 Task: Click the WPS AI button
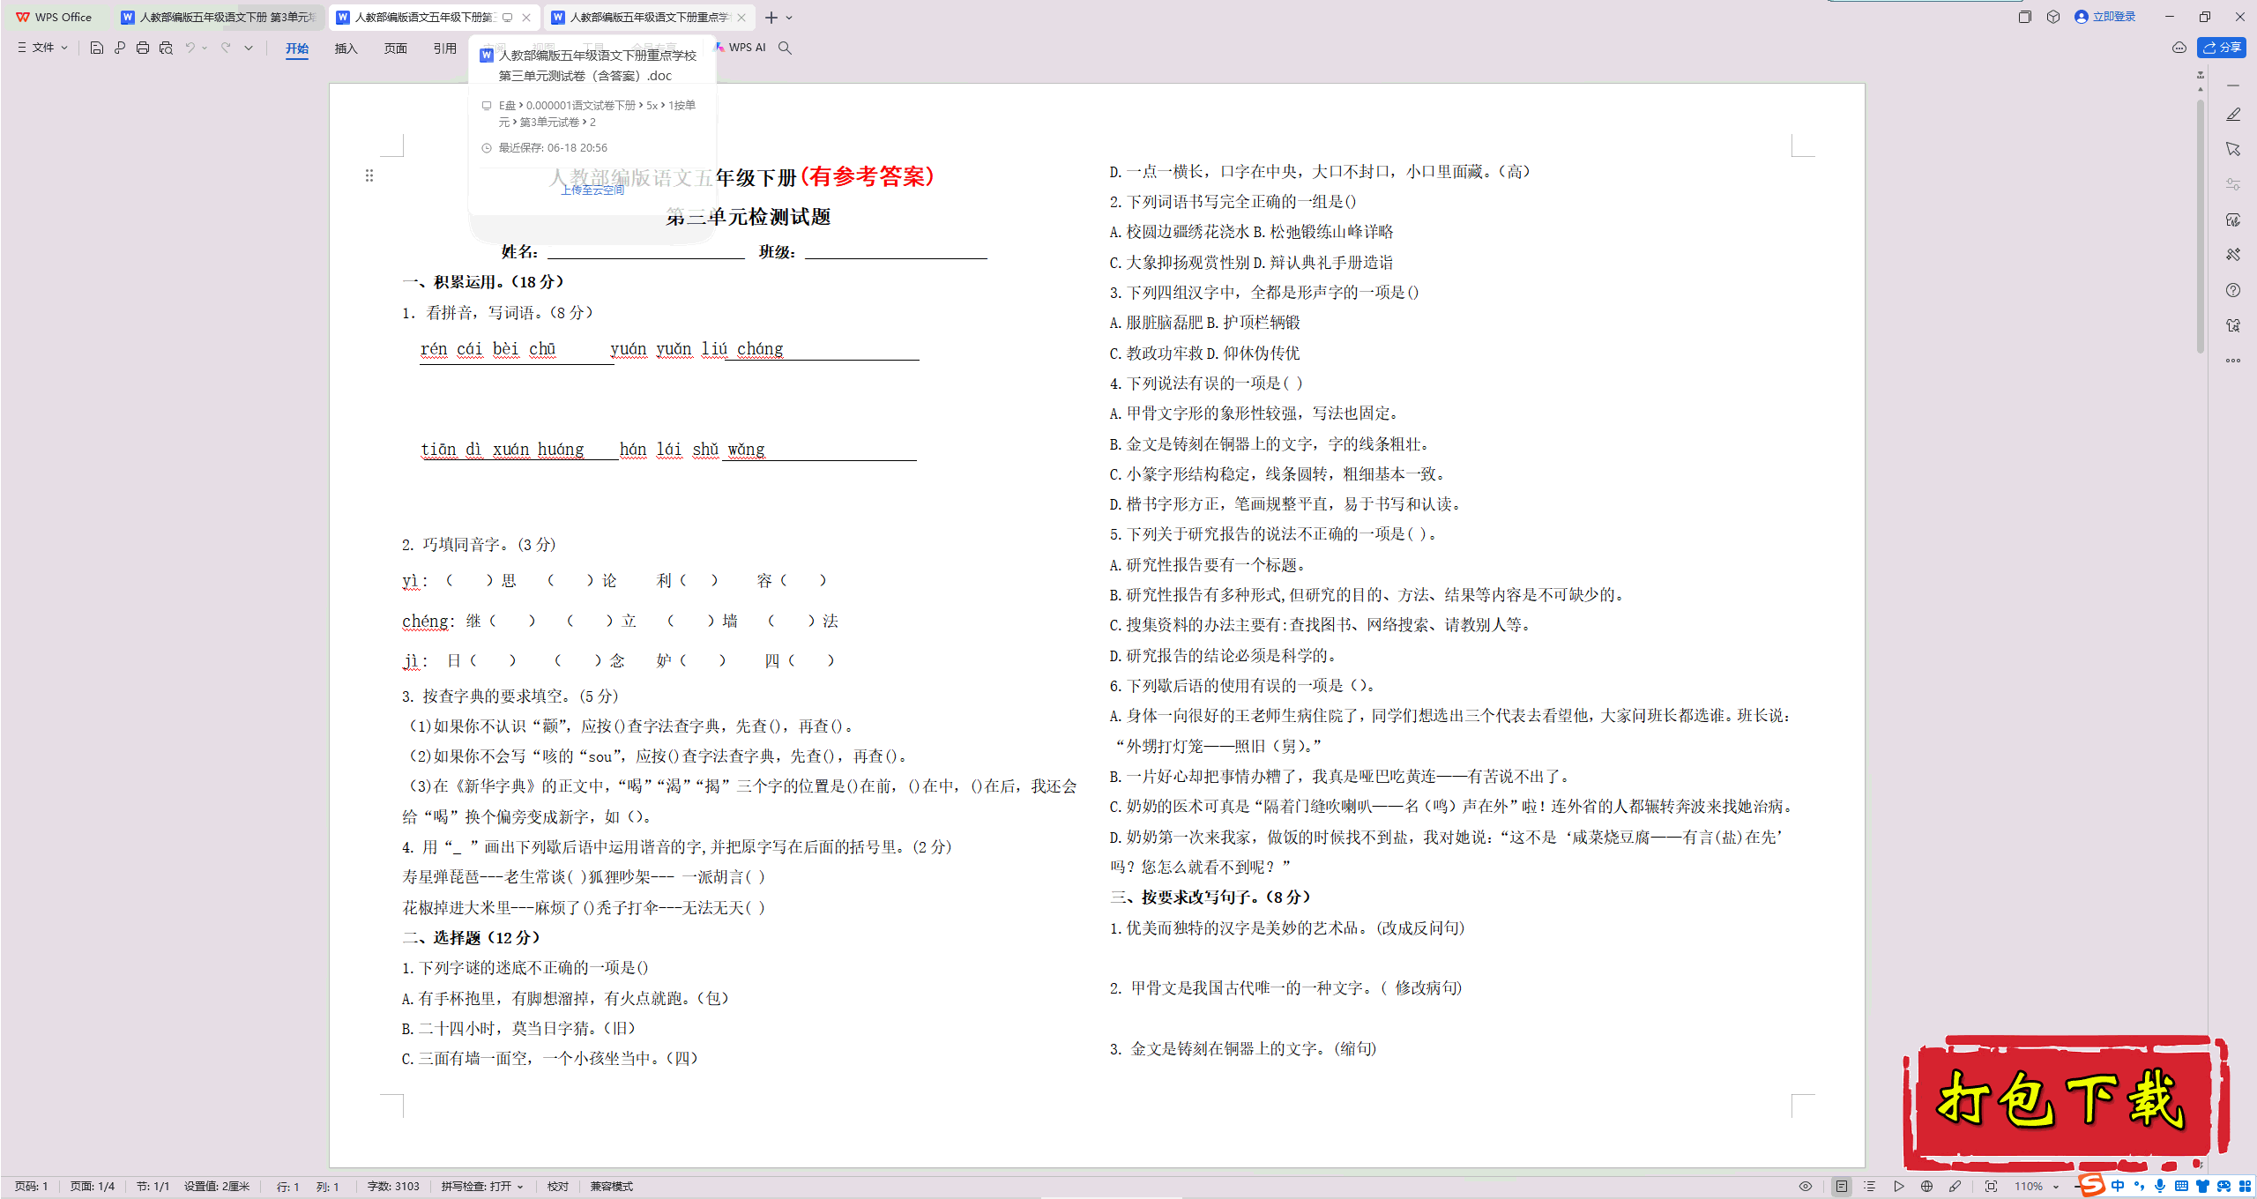pos(741,48)
